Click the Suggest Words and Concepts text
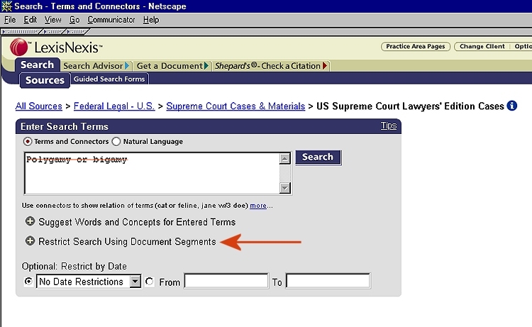 (x=137, y=222)
